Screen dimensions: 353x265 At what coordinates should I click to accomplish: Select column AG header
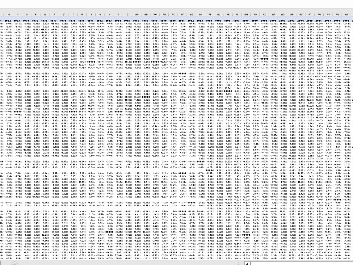pos(191,14)
